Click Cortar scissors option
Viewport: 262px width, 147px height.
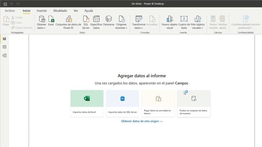click(17, 18)
